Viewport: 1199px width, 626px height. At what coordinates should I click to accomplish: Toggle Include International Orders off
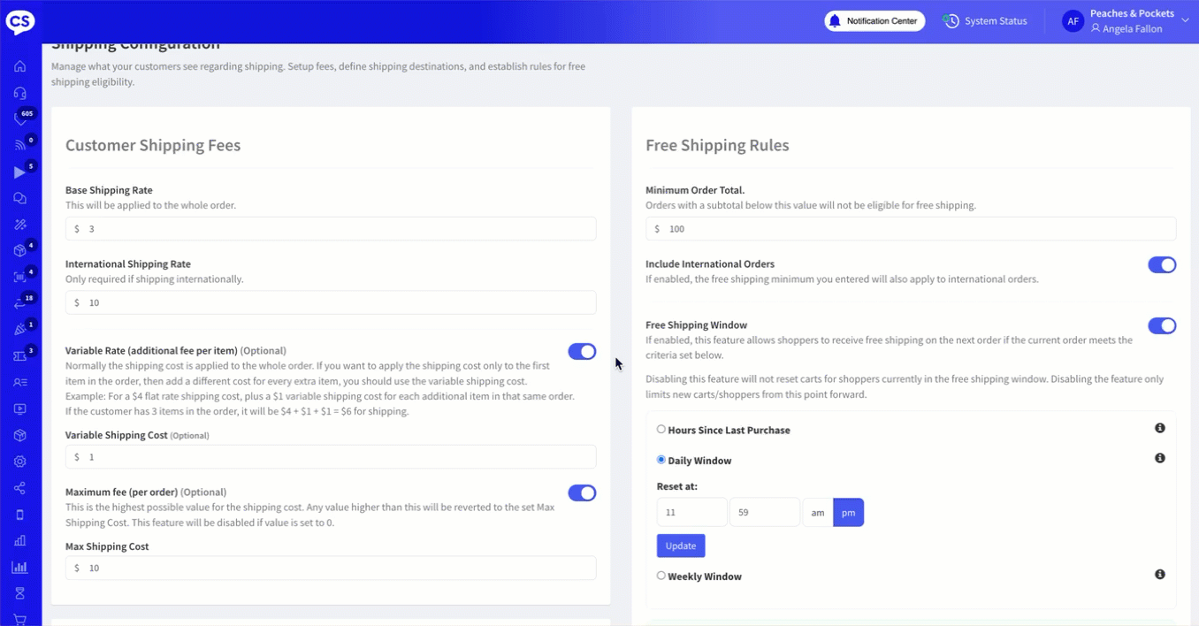point(1162,265)
